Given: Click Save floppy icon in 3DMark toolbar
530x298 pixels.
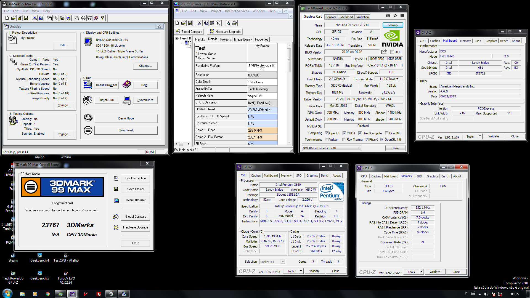Looking at the screenshot, I should tap(26, 18).
